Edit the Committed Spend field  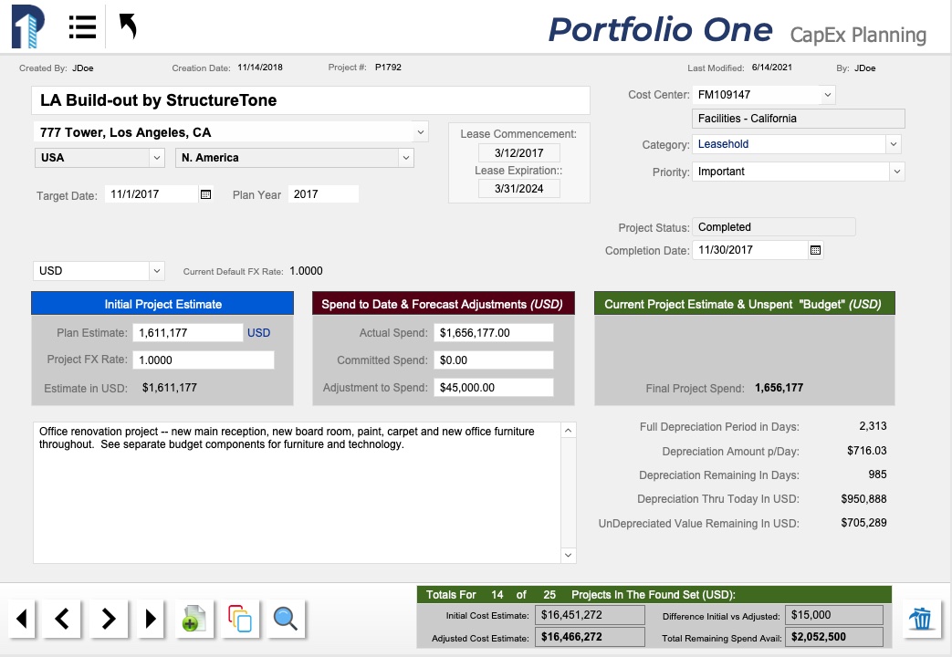494,360
